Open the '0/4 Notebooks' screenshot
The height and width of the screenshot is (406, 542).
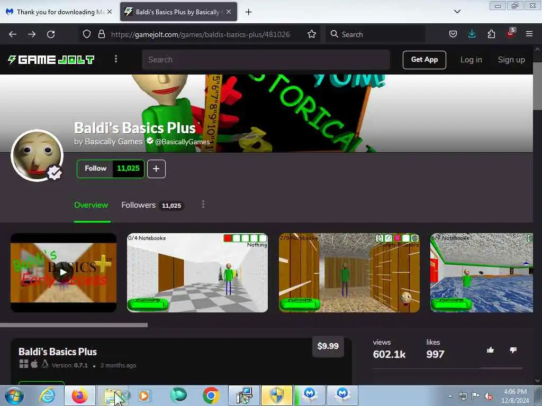(197, 273)
